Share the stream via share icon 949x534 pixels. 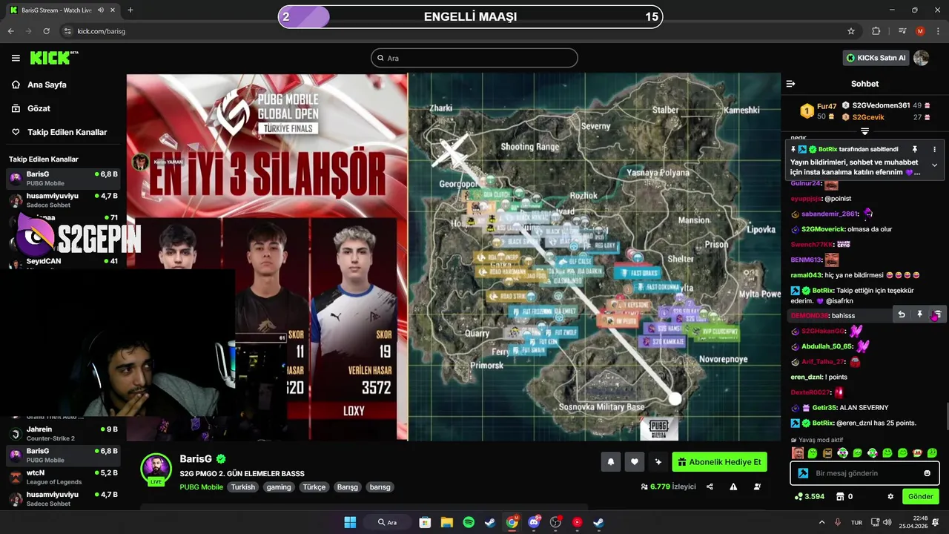click(x=710, y=487)
